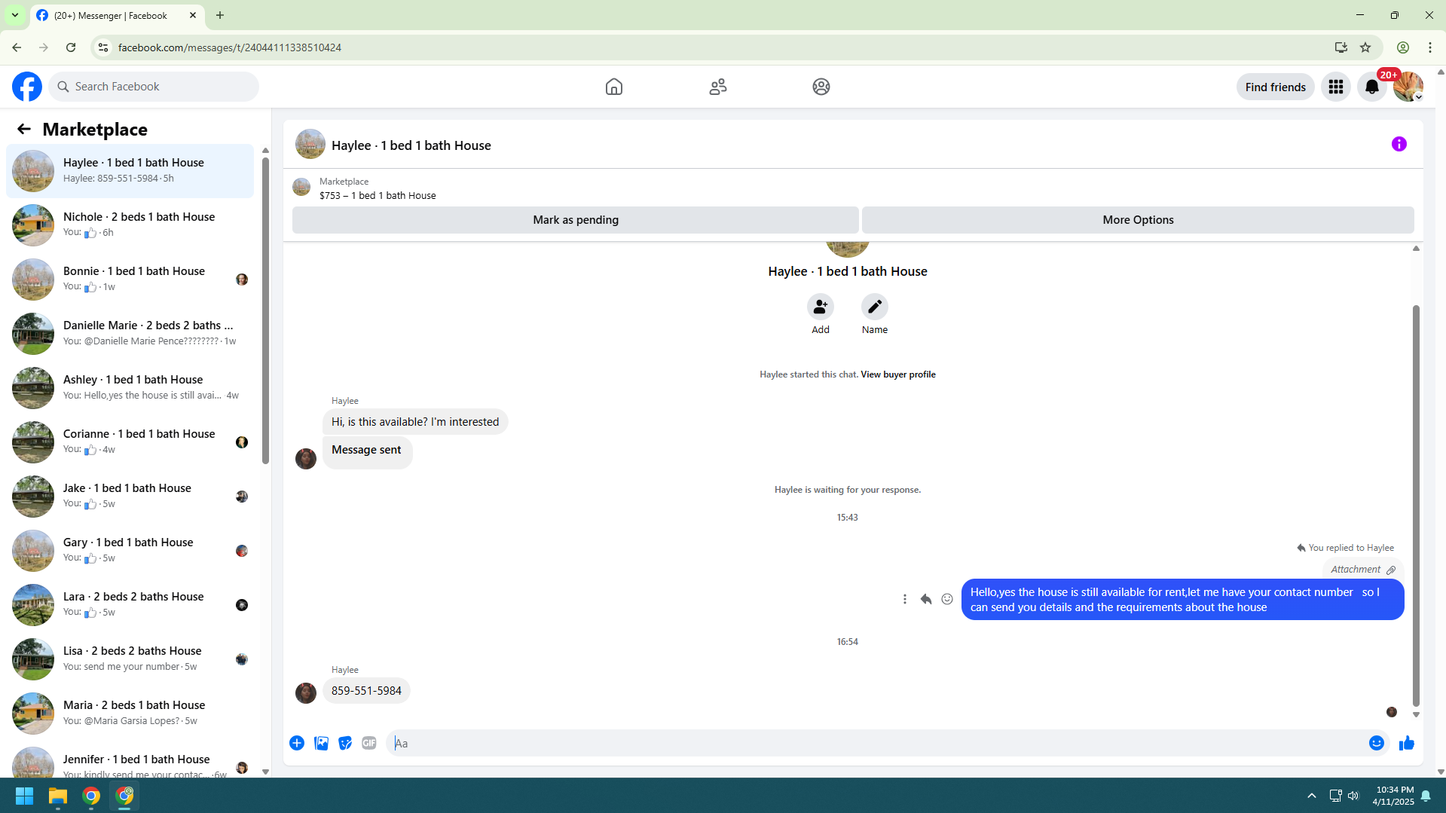Open the taskbar clock and date

tap(1393, 796)
